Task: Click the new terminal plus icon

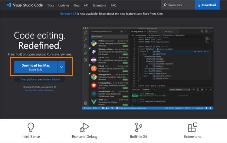Action: pos(193,90)
